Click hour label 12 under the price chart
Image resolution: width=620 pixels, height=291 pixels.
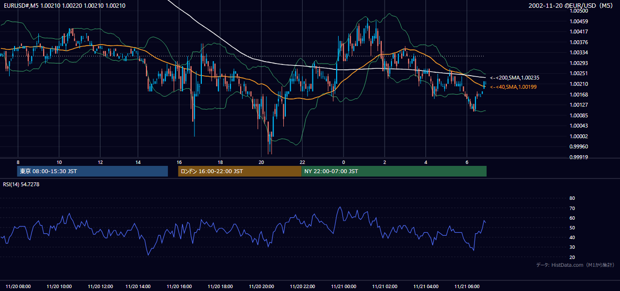(100, 162)
